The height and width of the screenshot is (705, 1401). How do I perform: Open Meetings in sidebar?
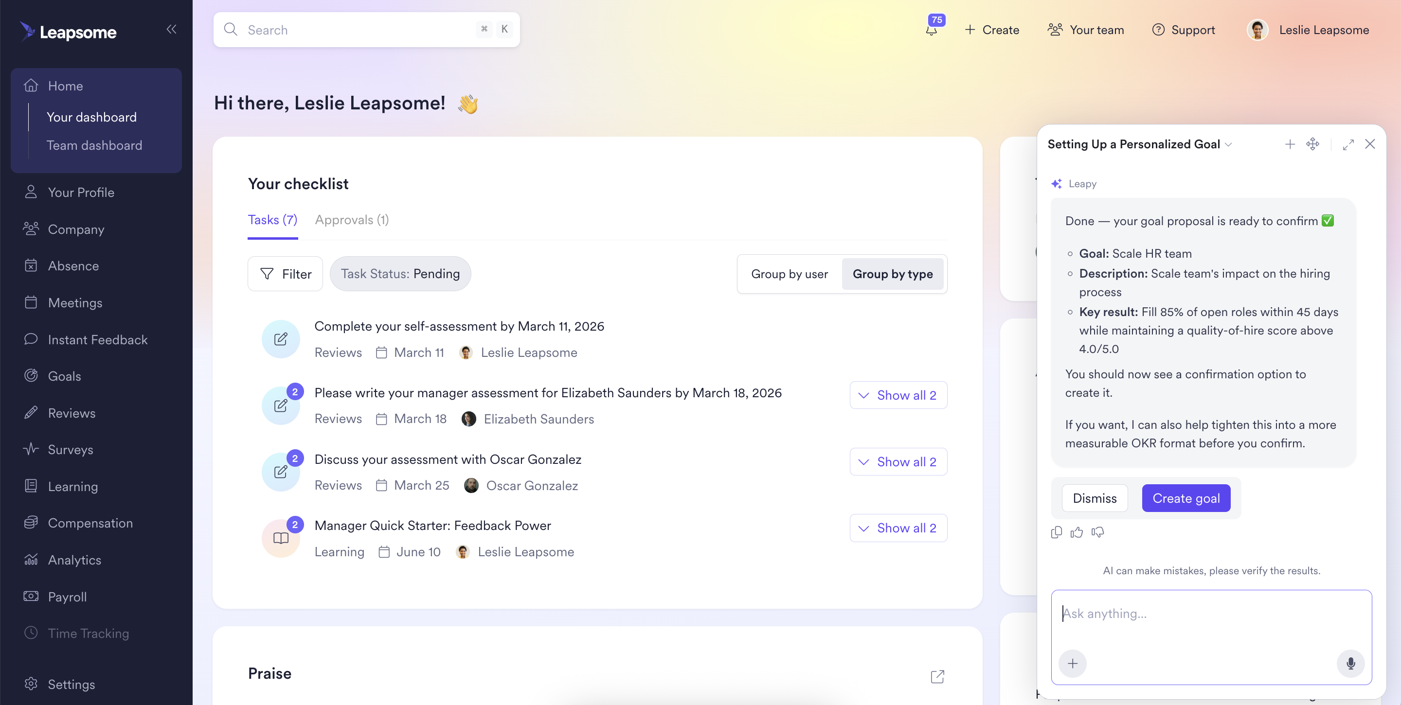(x=75, y=303)
